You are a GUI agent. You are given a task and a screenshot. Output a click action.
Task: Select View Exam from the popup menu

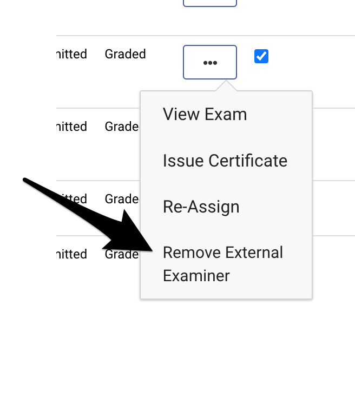click(205, 115)
